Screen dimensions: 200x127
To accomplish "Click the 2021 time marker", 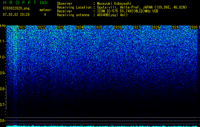I will [x=22, y=27].
